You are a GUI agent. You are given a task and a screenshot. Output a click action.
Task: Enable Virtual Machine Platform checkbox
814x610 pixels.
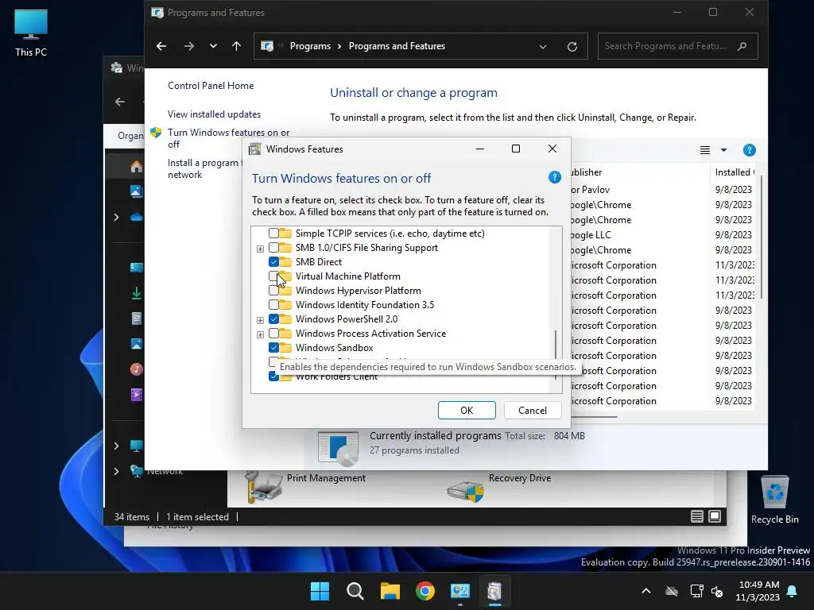pos(273,276)
